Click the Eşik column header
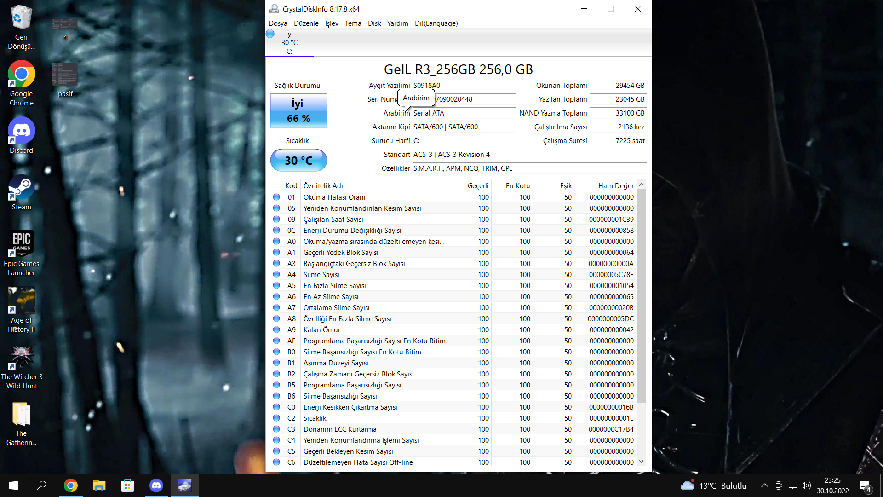Image resolution: width=883 pixels, height=497 pixels. [553, 186]
